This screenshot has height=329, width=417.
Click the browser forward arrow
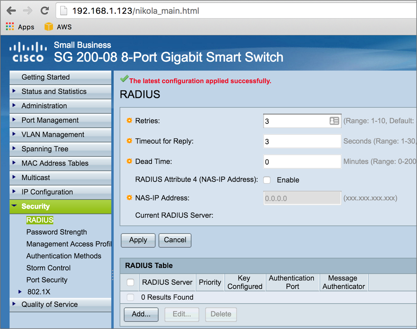point(28,11)
